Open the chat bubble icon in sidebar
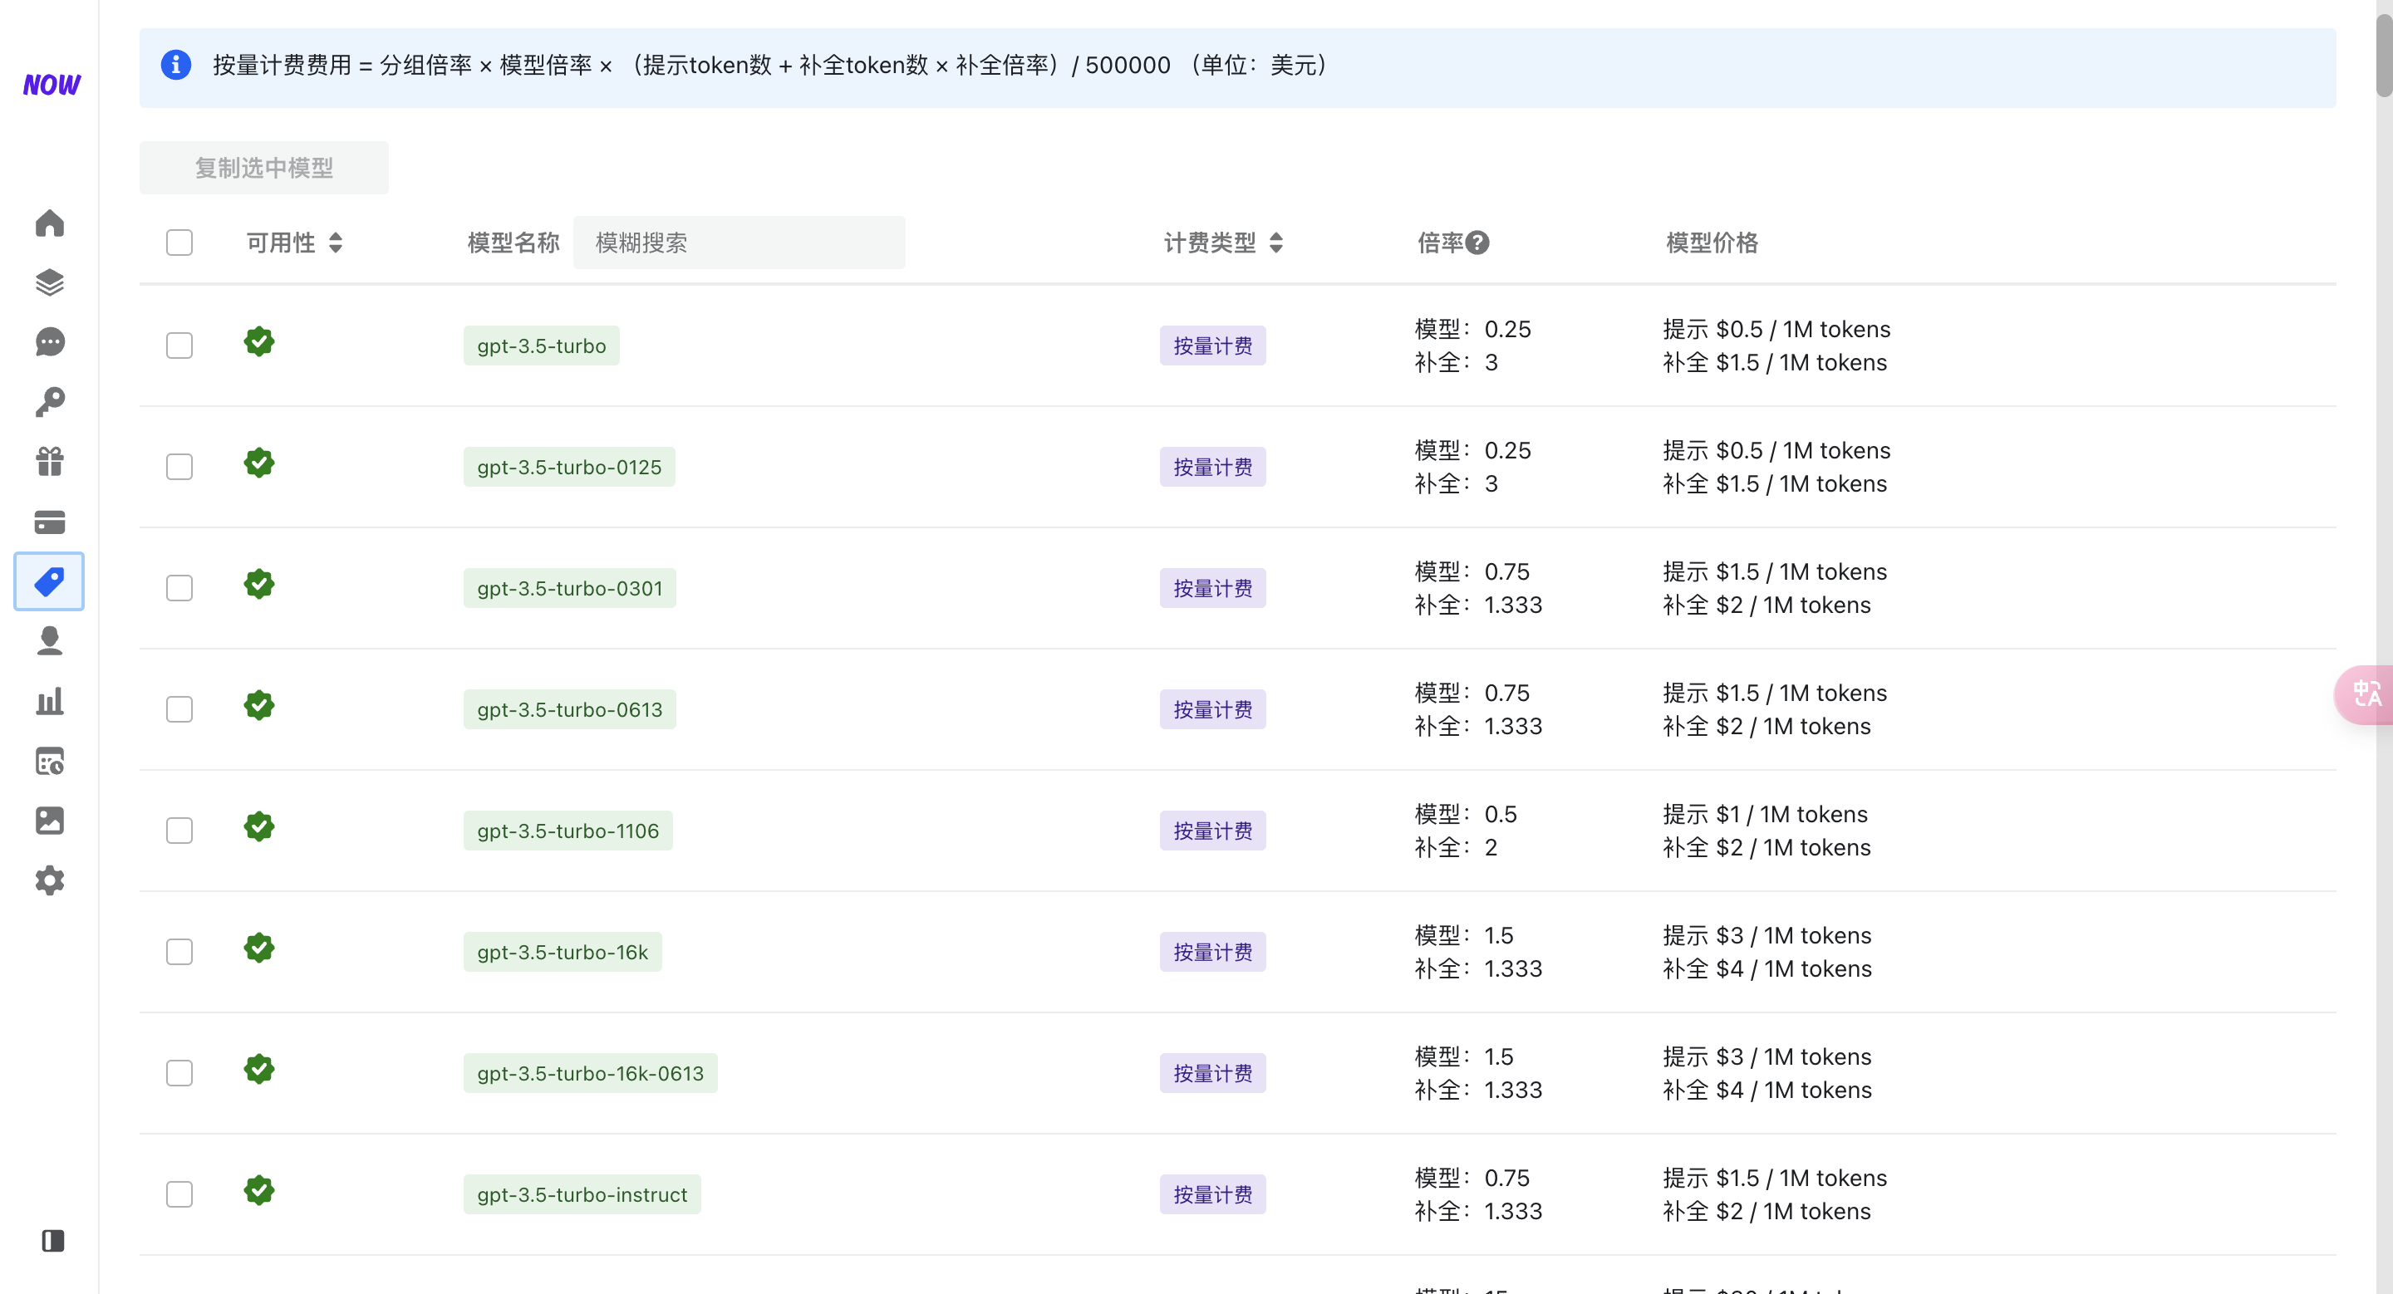Image resolution: width=2393 pixels, height=1294 pixels. point(49,342)
